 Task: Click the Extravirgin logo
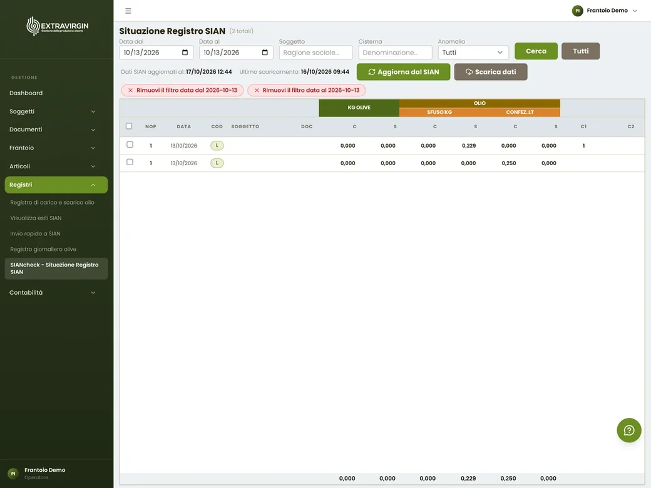[x=58, y=26]
